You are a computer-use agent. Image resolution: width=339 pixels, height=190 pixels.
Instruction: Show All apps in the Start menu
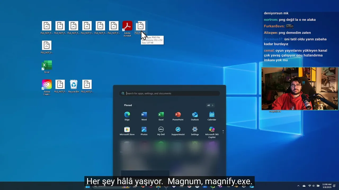click(210, 105)
